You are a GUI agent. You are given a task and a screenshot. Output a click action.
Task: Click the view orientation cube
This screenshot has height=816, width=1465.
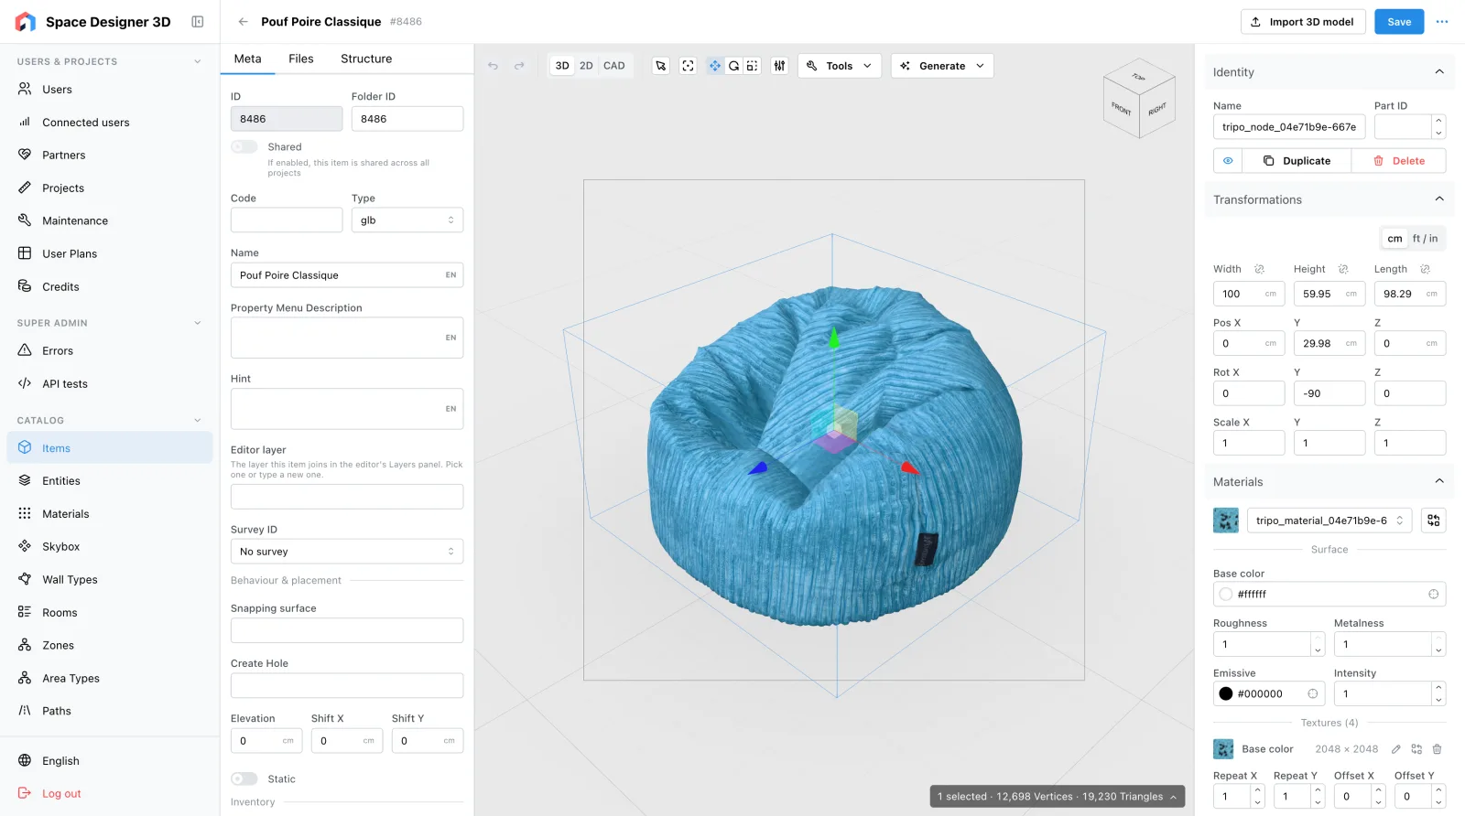pos(1140,99)
